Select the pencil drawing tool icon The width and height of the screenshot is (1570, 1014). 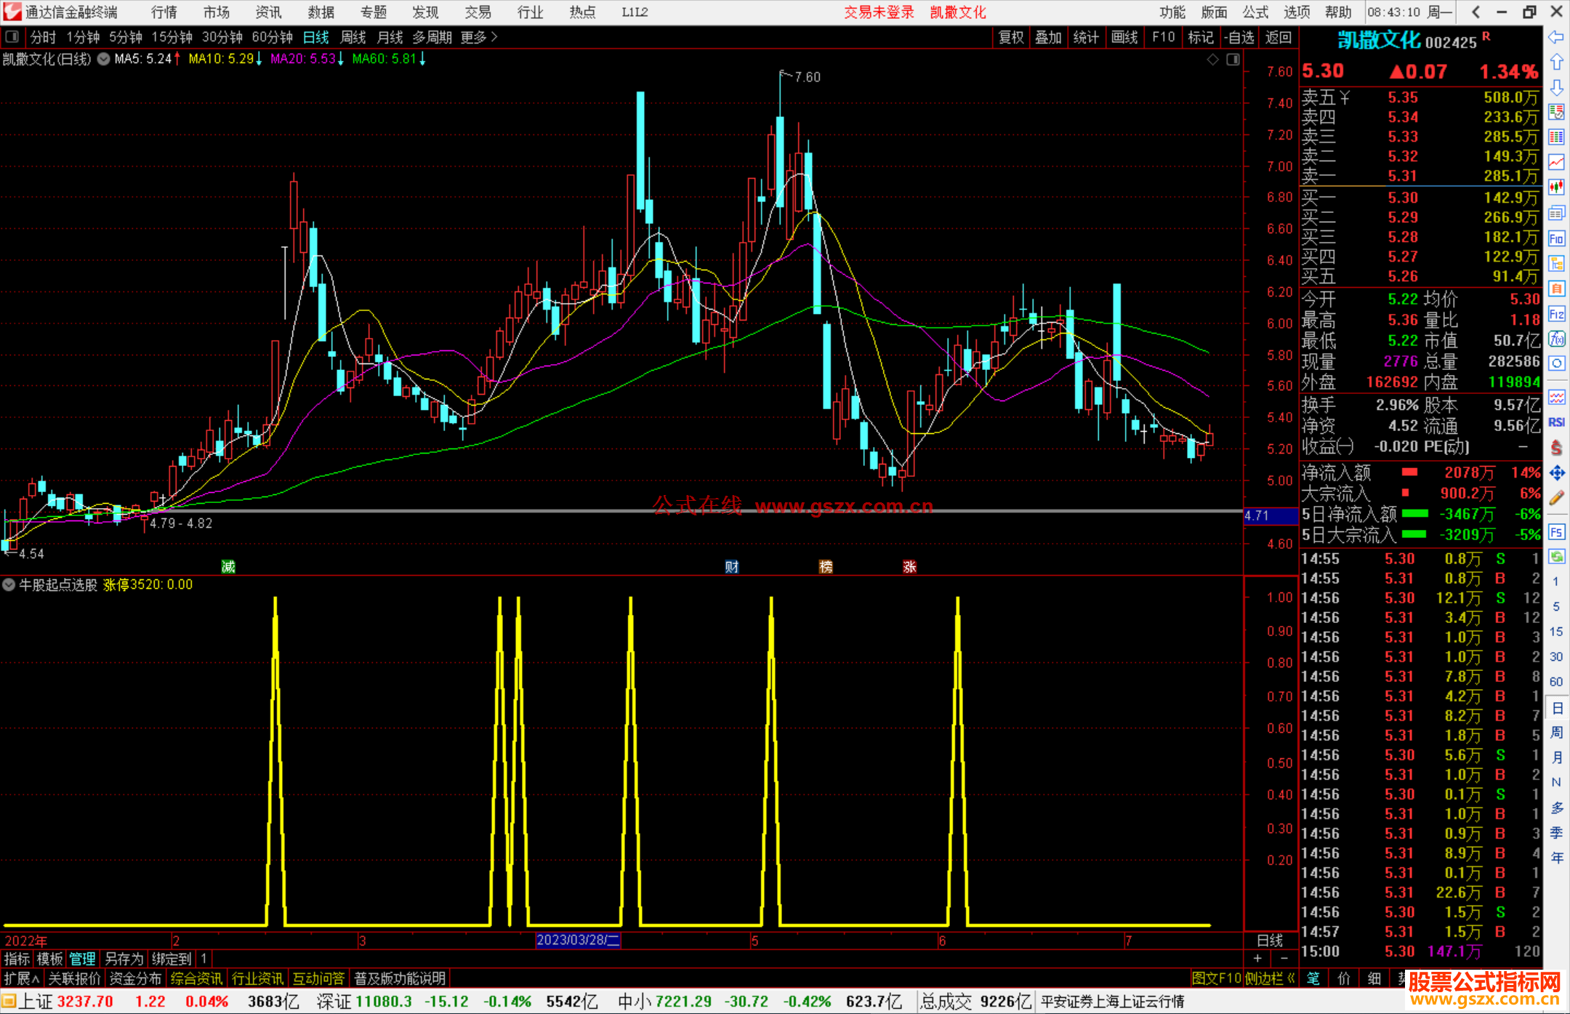pos(1556,499)
